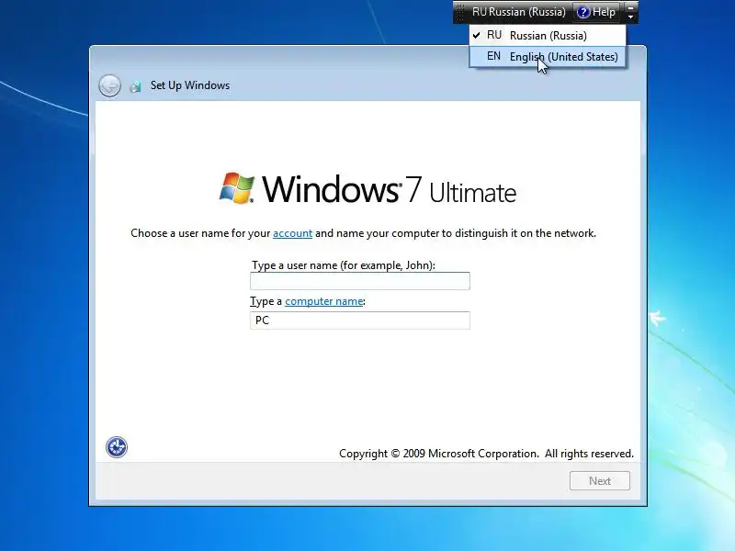This screenshot has width=735, height=551.
Task: Click the 'Copyright © 2009 Microsoft Corporation' text
Action: tap(438, 454)
